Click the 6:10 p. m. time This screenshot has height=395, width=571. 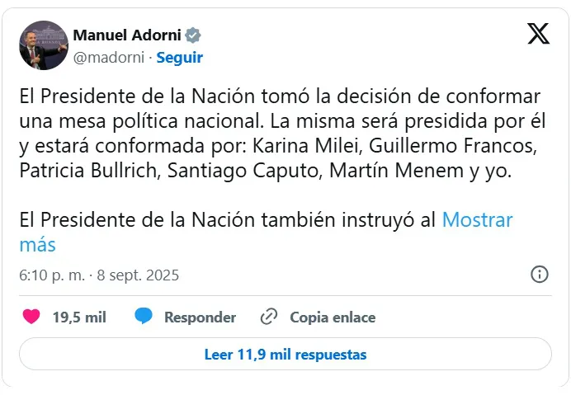[x=52, y=275]
